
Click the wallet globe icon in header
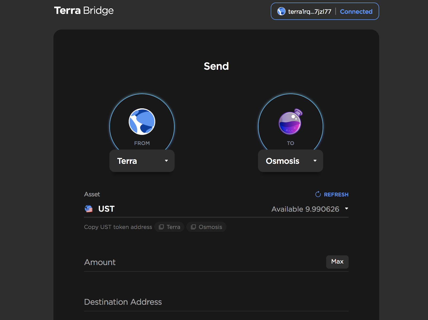coord(281,11)
